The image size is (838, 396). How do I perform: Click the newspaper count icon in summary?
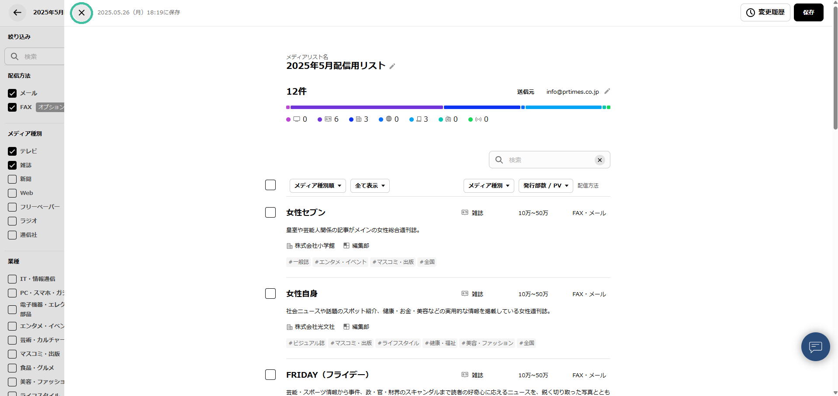[x=359, y=119]
